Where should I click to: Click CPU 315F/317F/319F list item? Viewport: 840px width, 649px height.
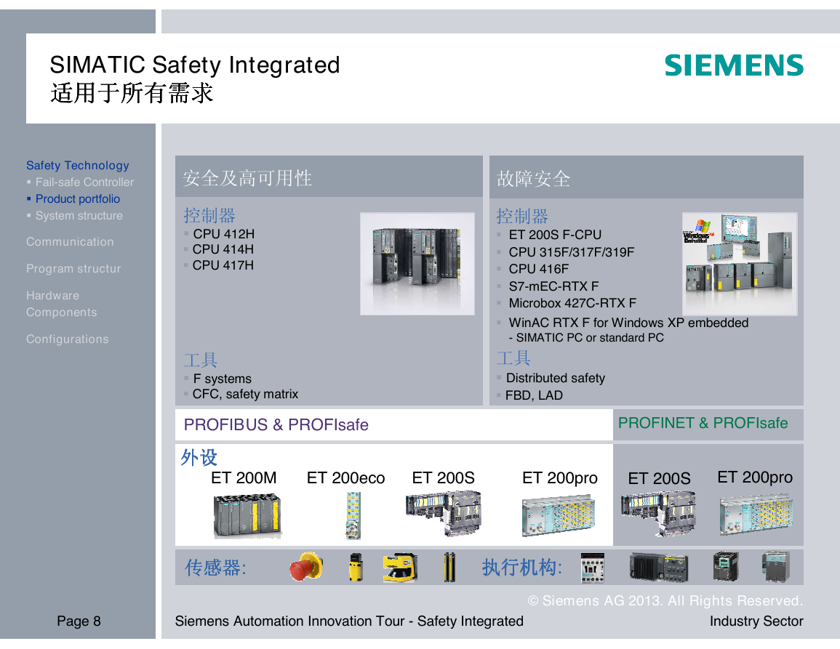572,252
